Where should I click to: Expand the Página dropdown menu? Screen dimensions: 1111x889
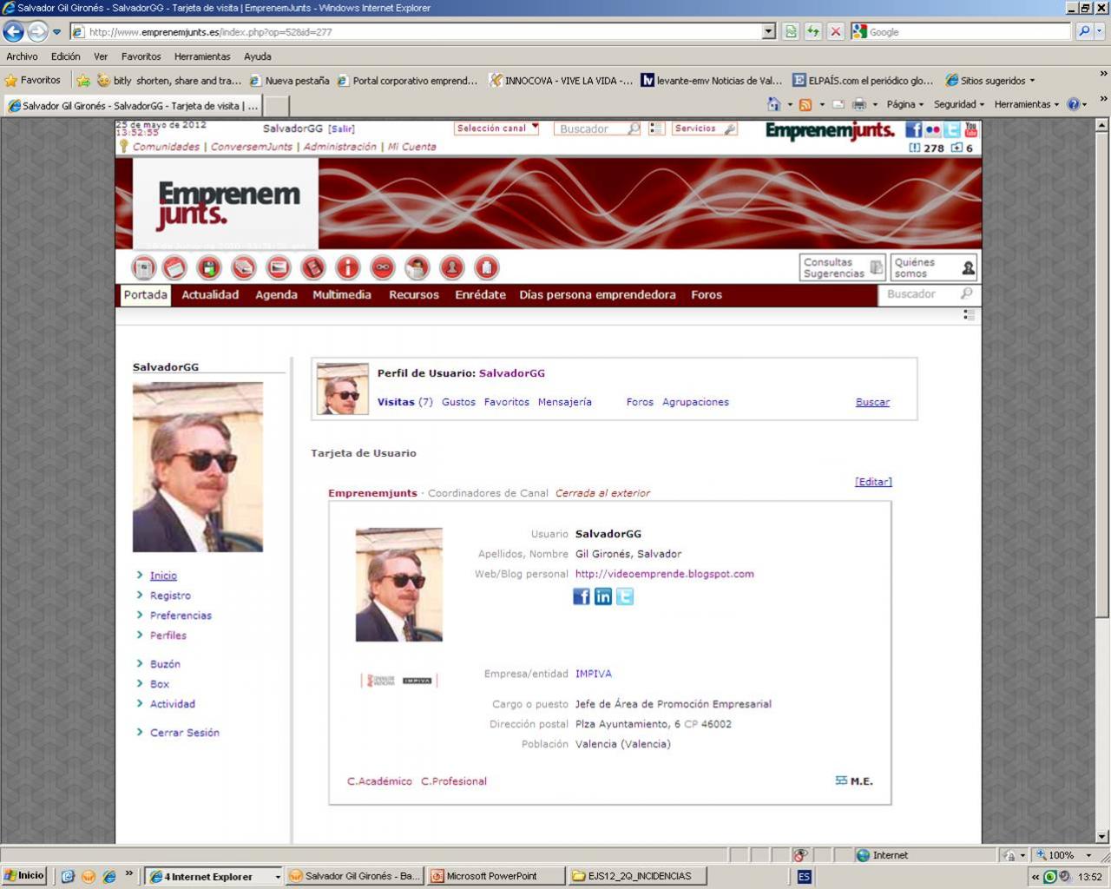(904, 104)
